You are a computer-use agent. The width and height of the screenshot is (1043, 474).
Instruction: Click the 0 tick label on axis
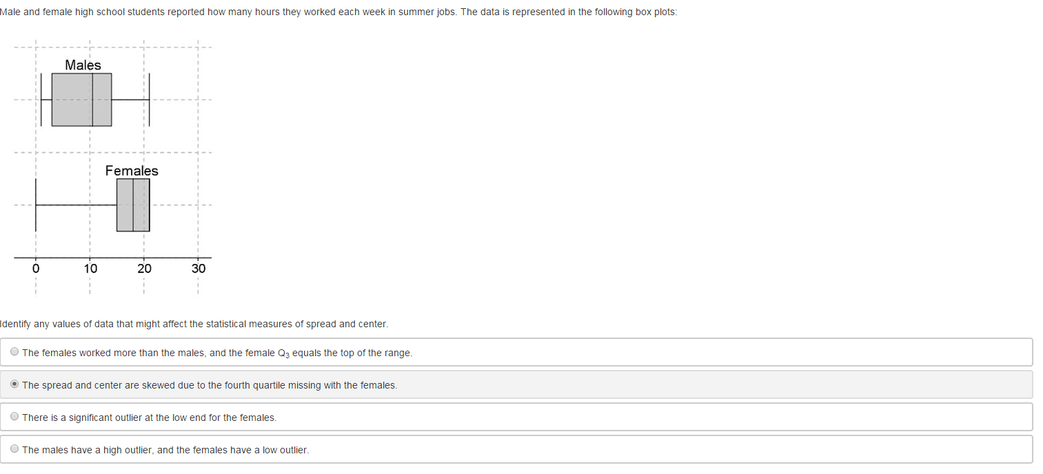click(x=36, y=269)
